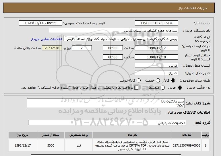
Task: Click the quantity cell 3000
Action: tap(51, 145)
